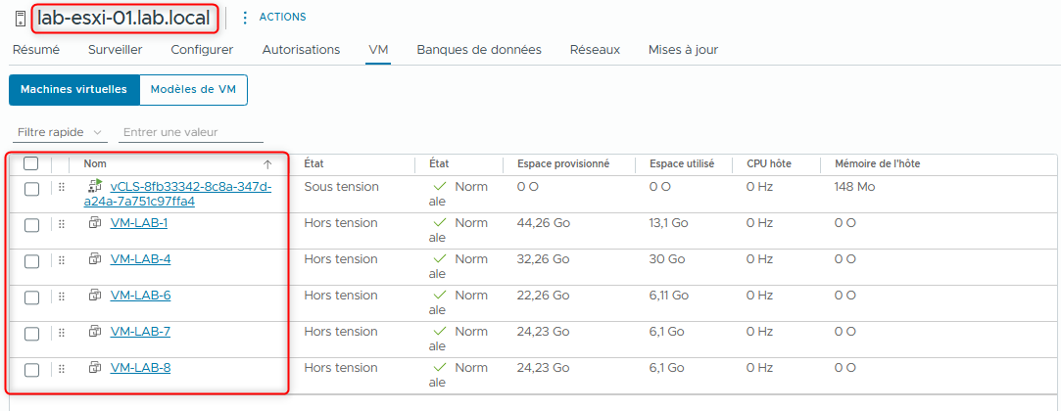
Task: Click the 6,11 Go used space cell
Action: point(668,295)
